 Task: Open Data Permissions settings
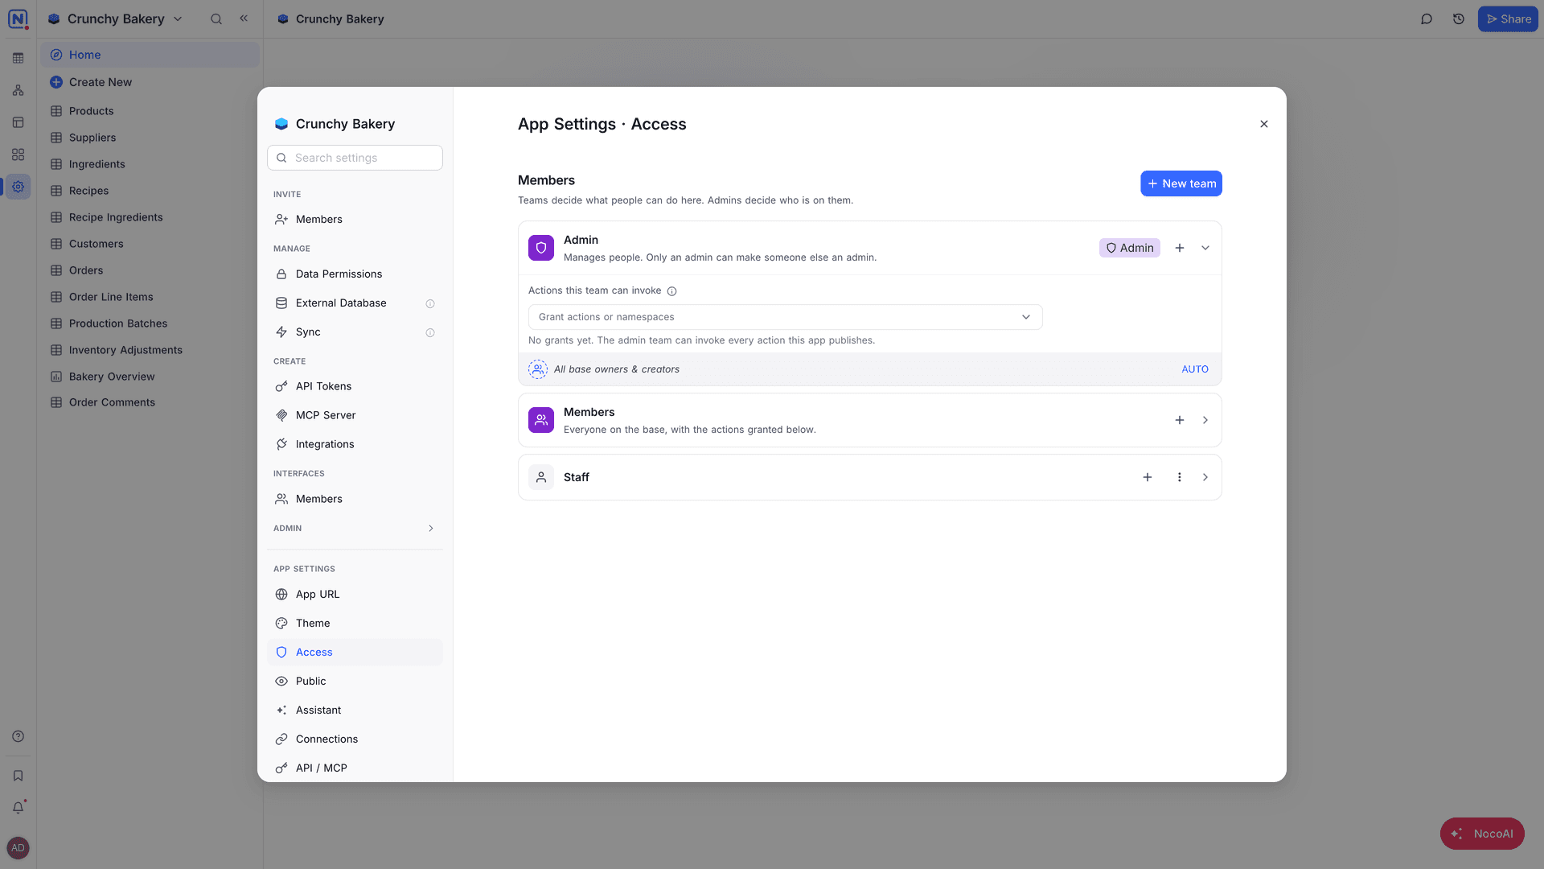point(355,274)
